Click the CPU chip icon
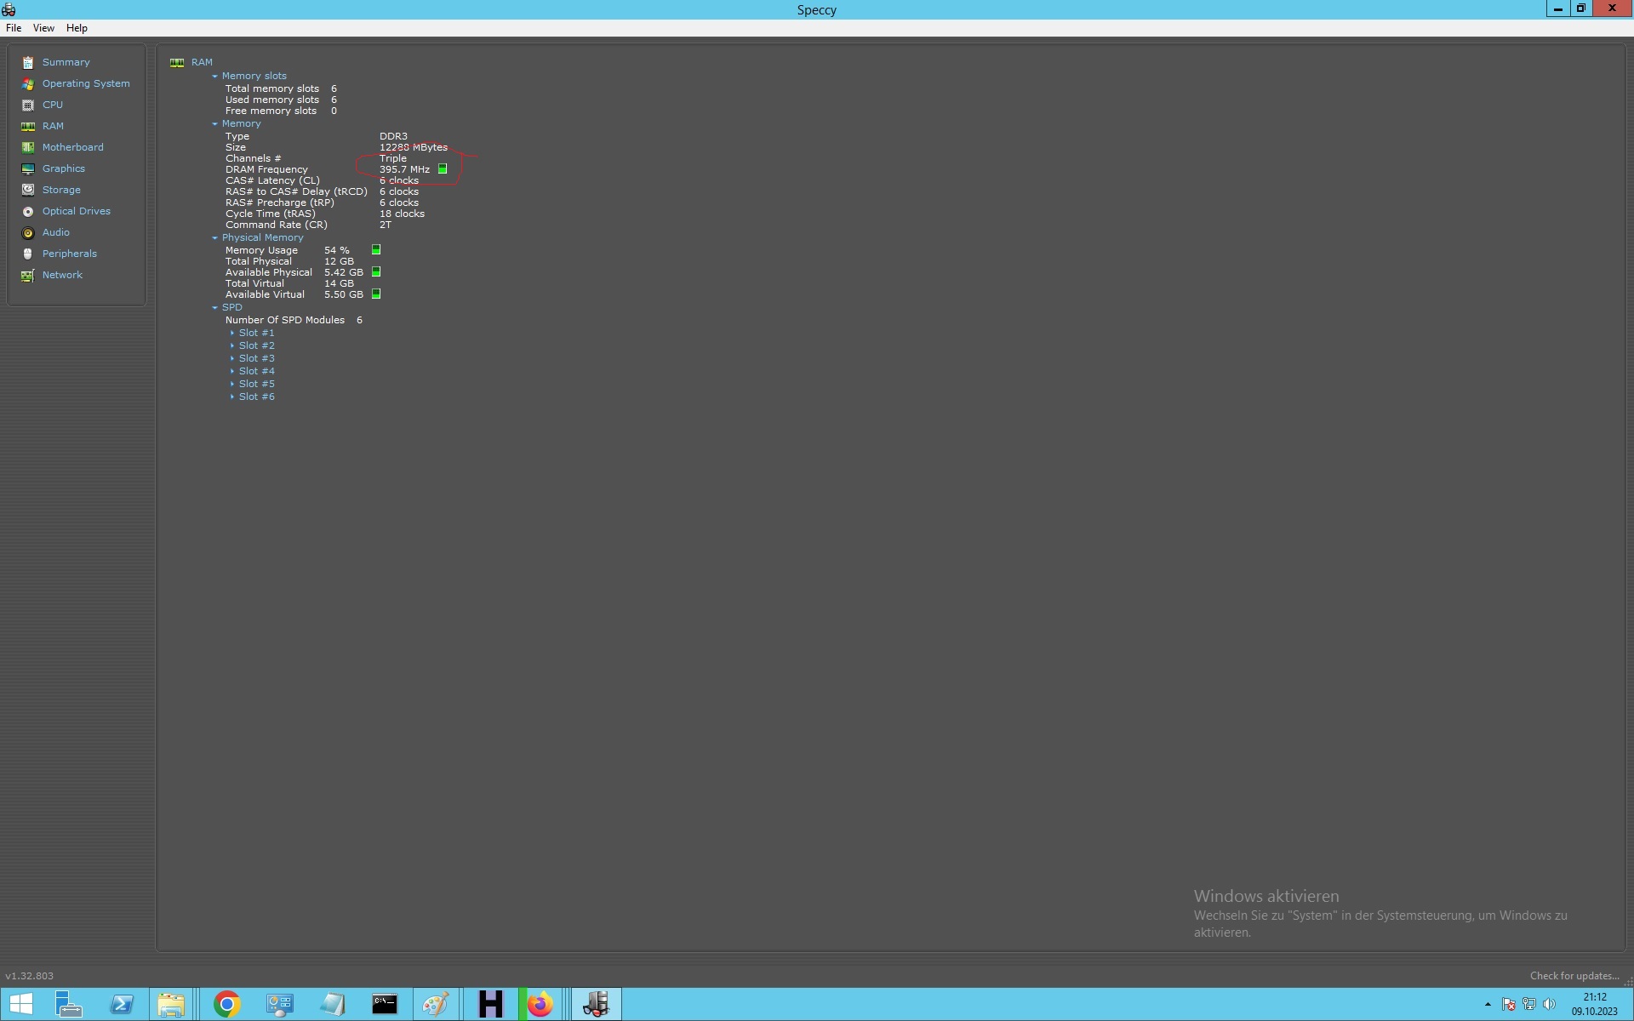Viewport: 1634px width, 1021px height. 28,105
